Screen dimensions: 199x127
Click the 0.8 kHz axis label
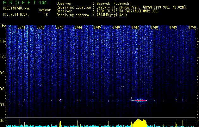pos(3,89)
